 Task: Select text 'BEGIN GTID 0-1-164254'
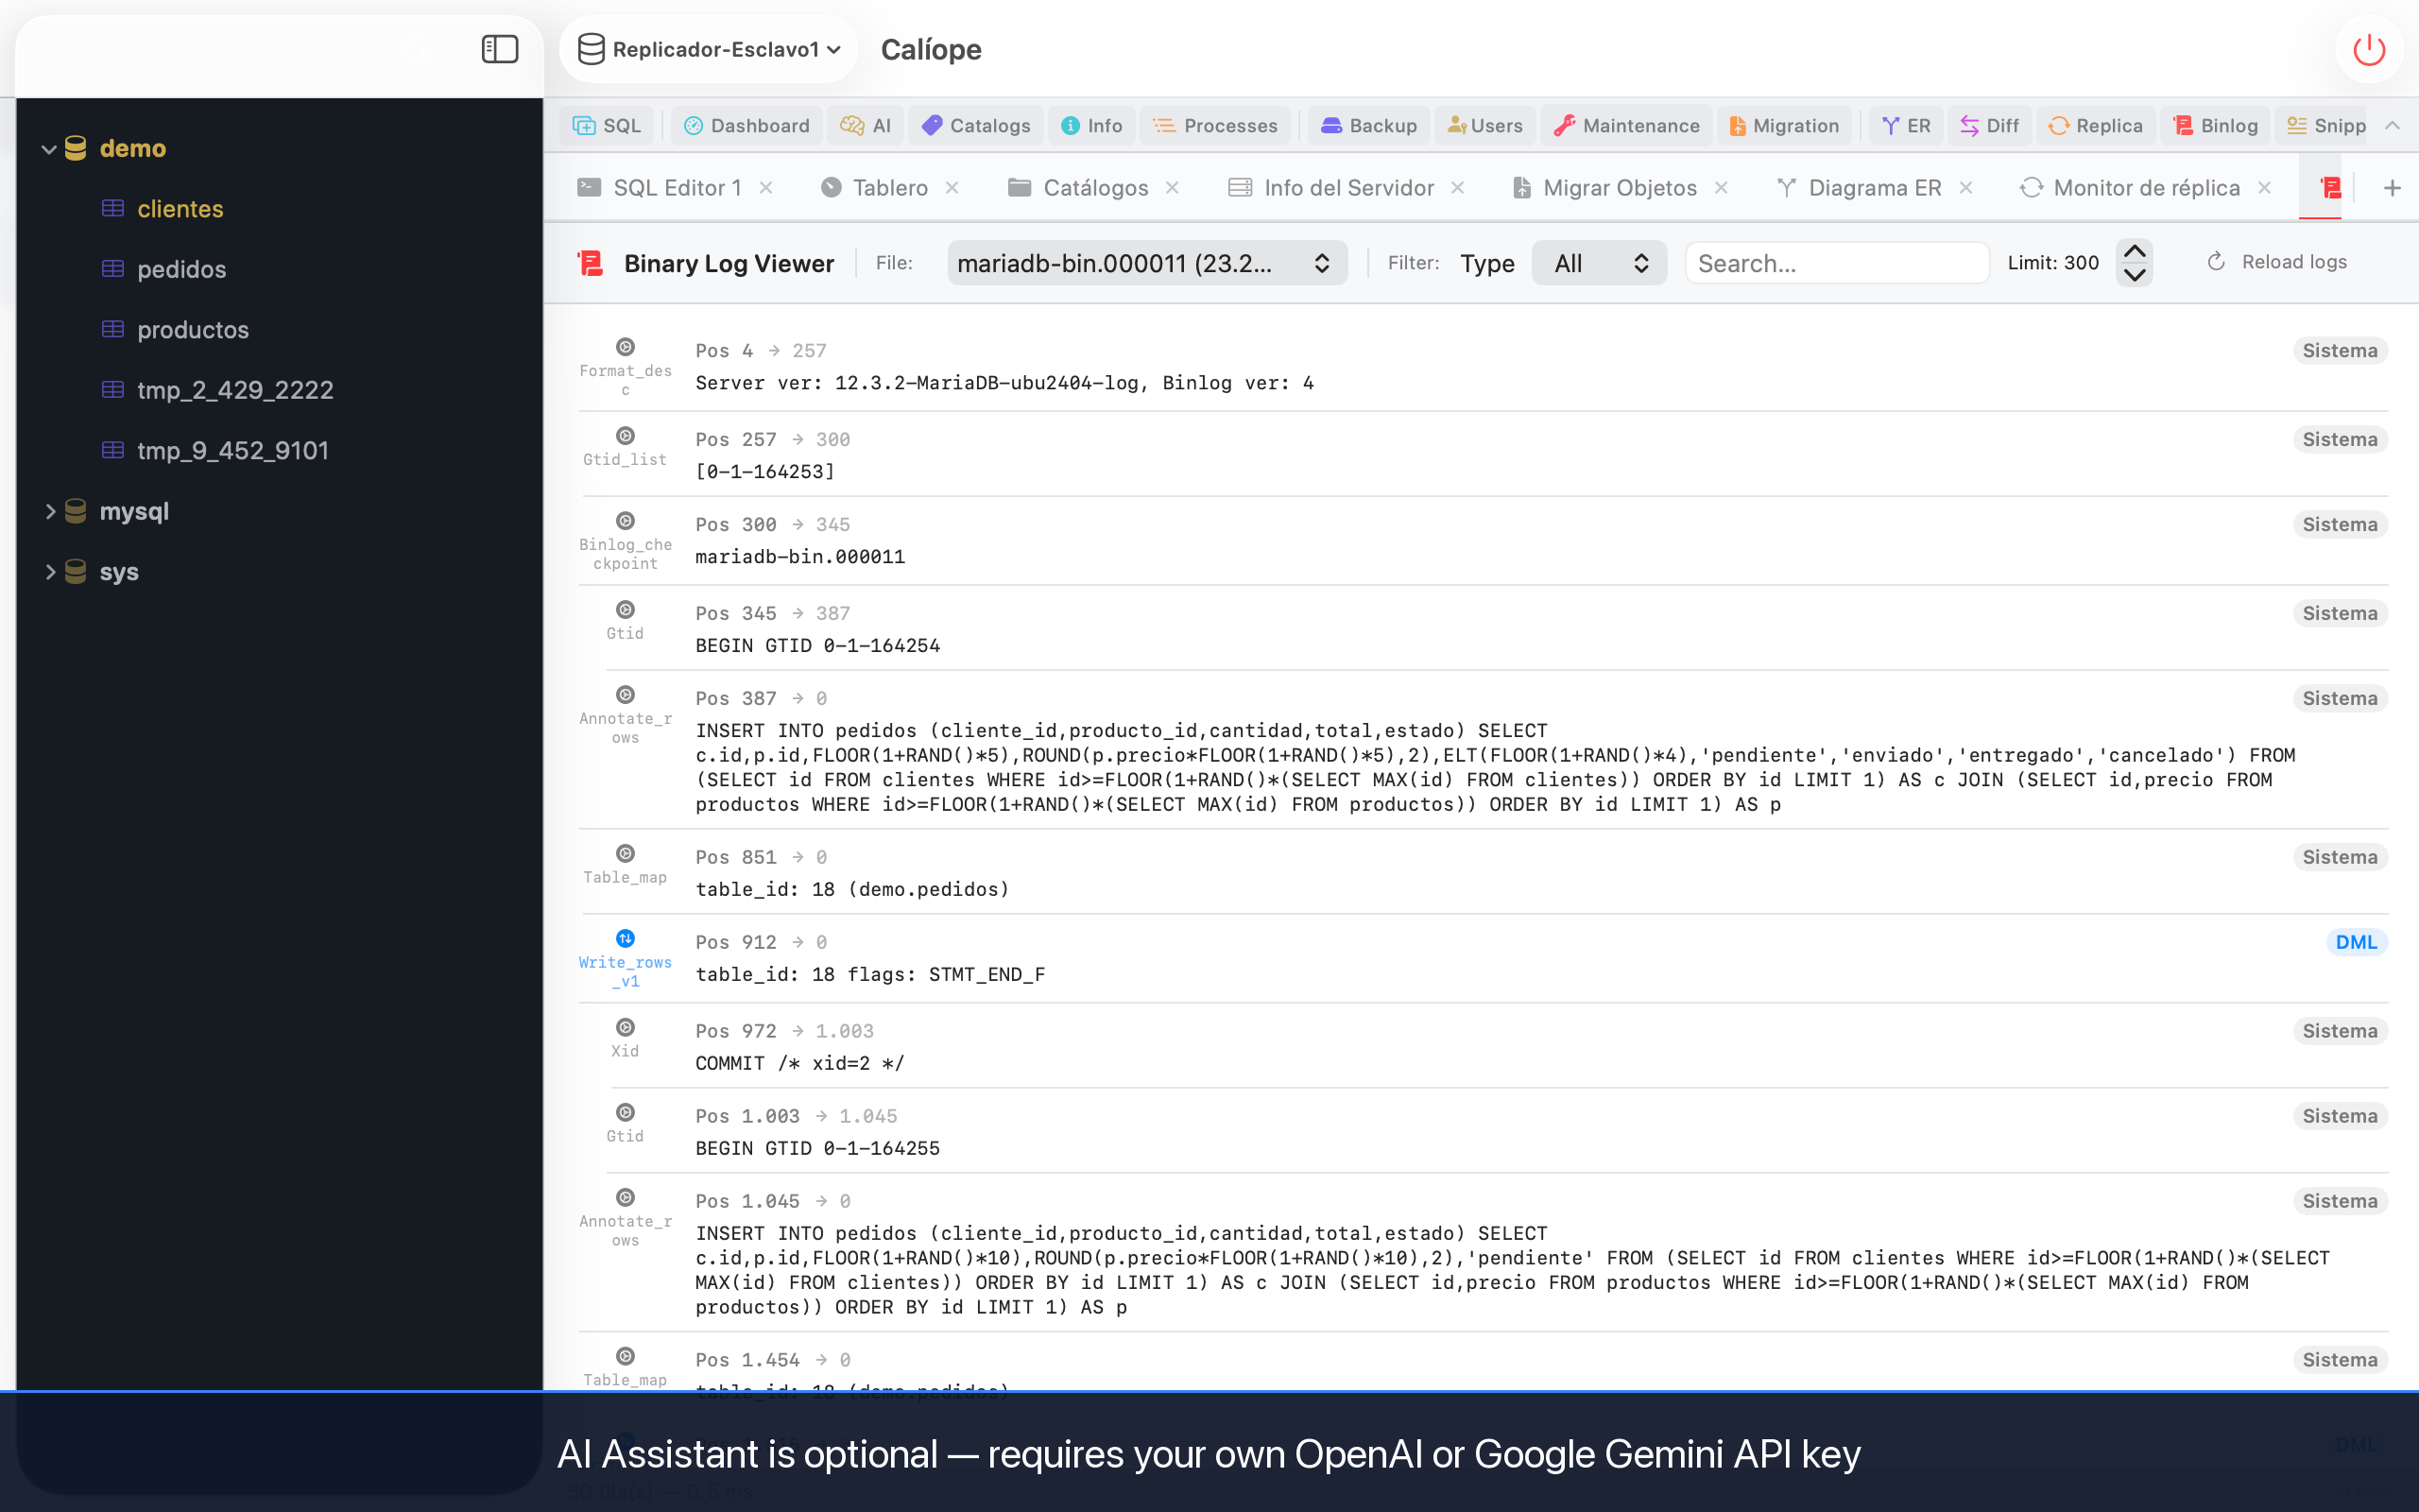[817, 646]
